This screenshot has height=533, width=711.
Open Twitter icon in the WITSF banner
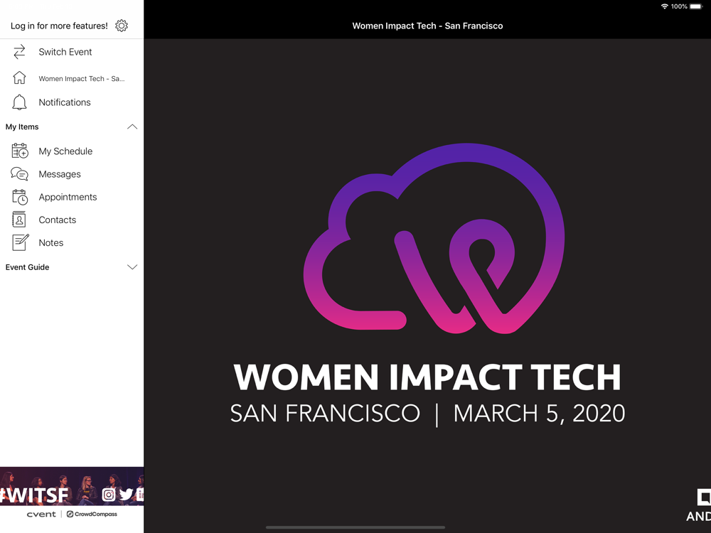click(126, 495)
